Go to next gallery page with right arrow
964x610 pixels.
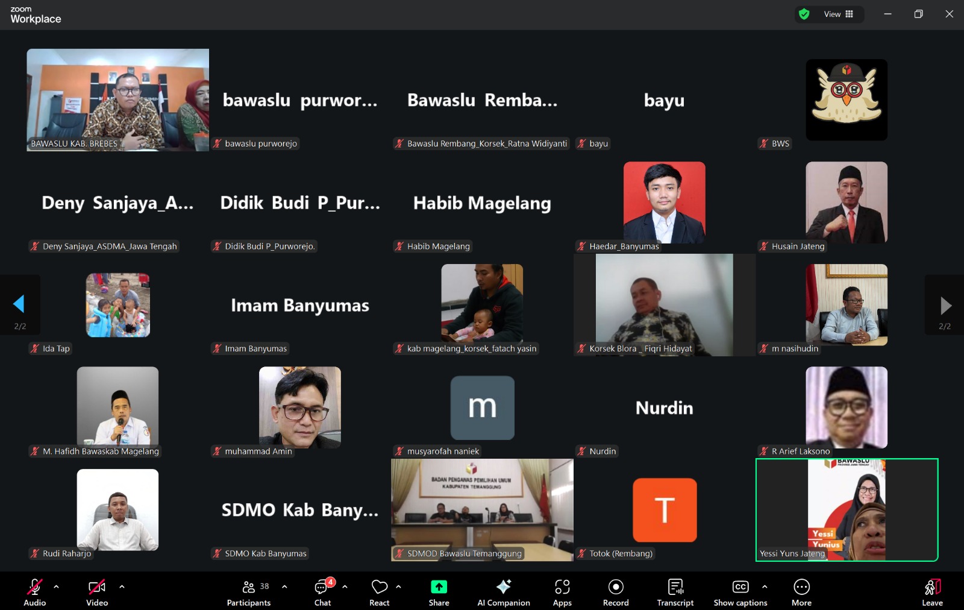(x=945, y=306)
